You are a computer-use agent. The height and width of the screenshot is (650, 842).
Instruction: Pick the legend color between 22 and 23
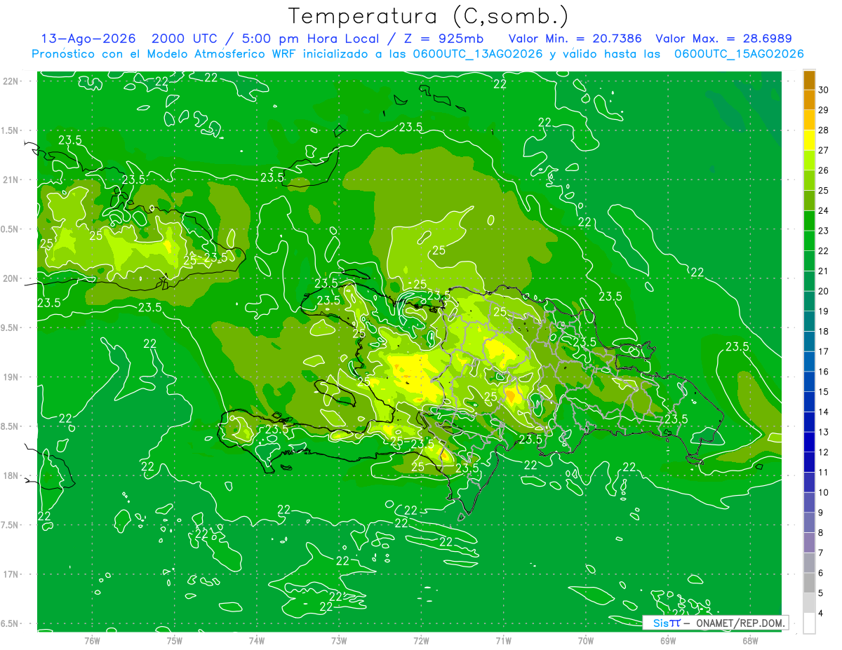tap(809, 241)
